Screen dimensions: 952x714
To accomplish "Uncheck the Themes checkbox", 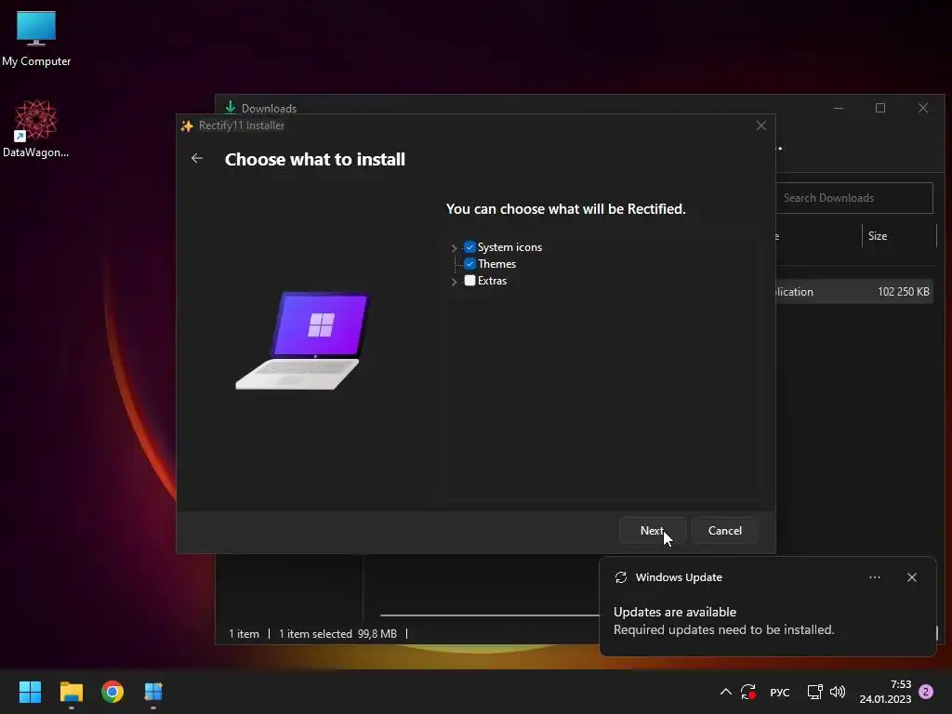I will point(469,263).
